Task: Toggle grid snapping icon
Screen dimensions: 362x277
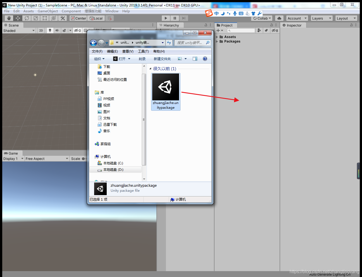Action: [109, 18]
